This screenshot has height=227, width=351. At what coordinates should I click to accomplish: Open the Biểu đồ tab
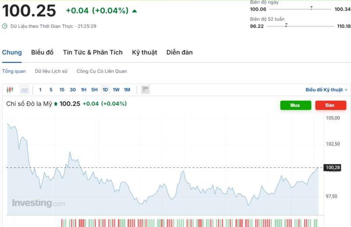coord(42,53)
